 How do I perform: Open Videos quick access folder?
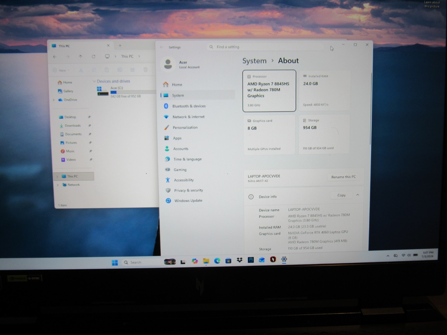point(68,160)
